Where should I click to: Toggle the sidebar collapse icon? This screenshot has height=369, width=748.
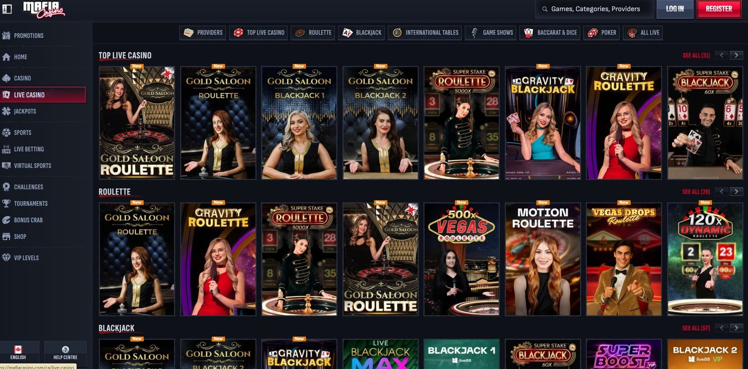(x=7, y=9)
